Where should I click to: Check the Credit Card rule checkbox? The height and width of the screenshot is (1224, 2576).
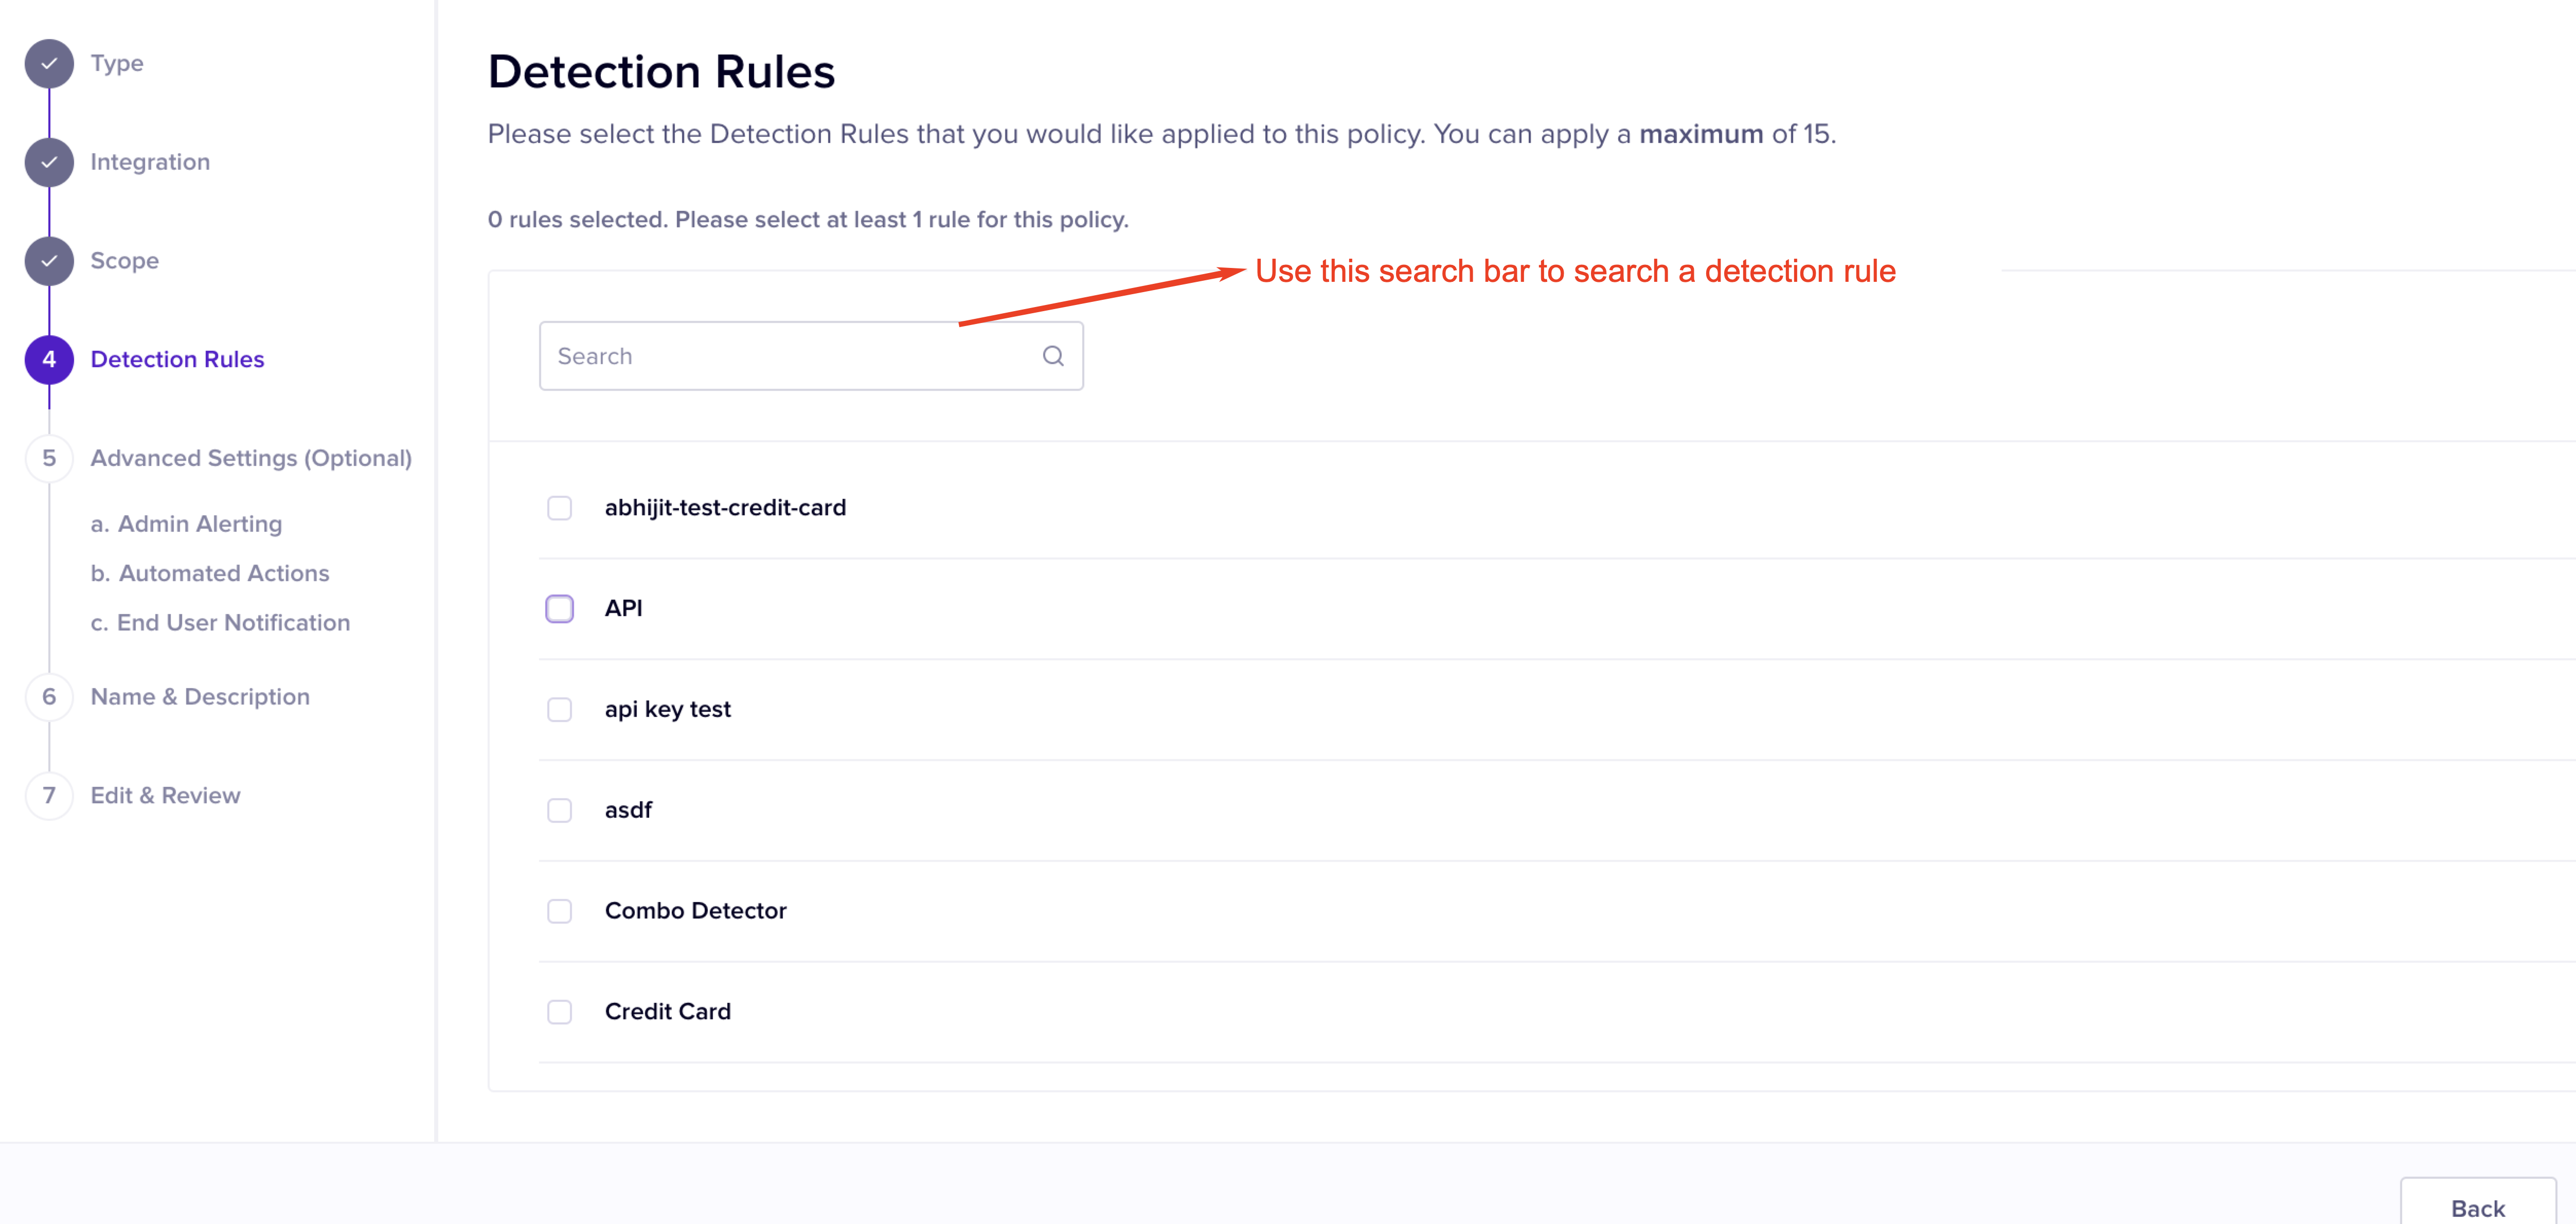pos(559,1012)
